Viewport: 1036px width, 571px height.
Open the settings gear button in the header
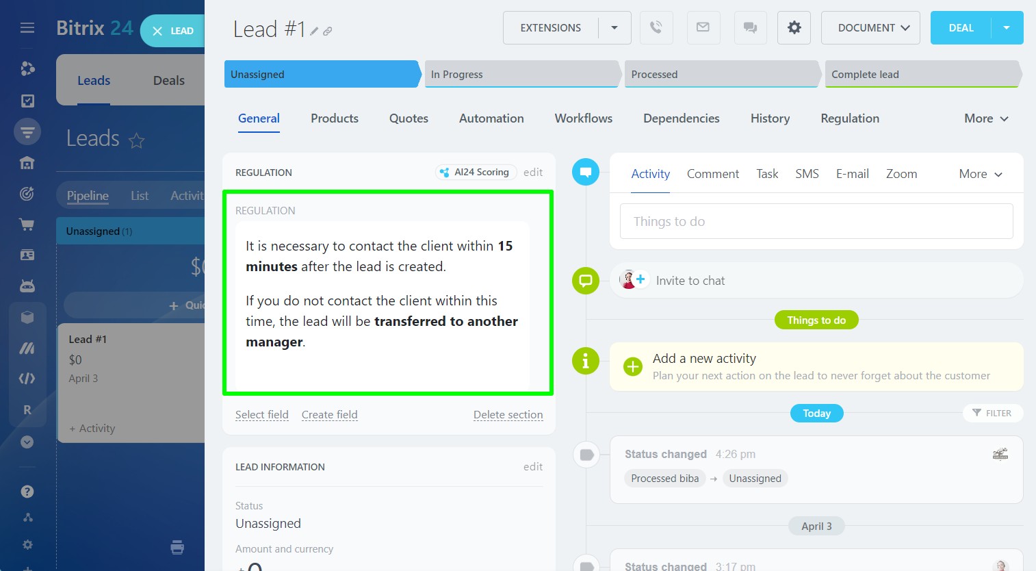pos(794,28)
